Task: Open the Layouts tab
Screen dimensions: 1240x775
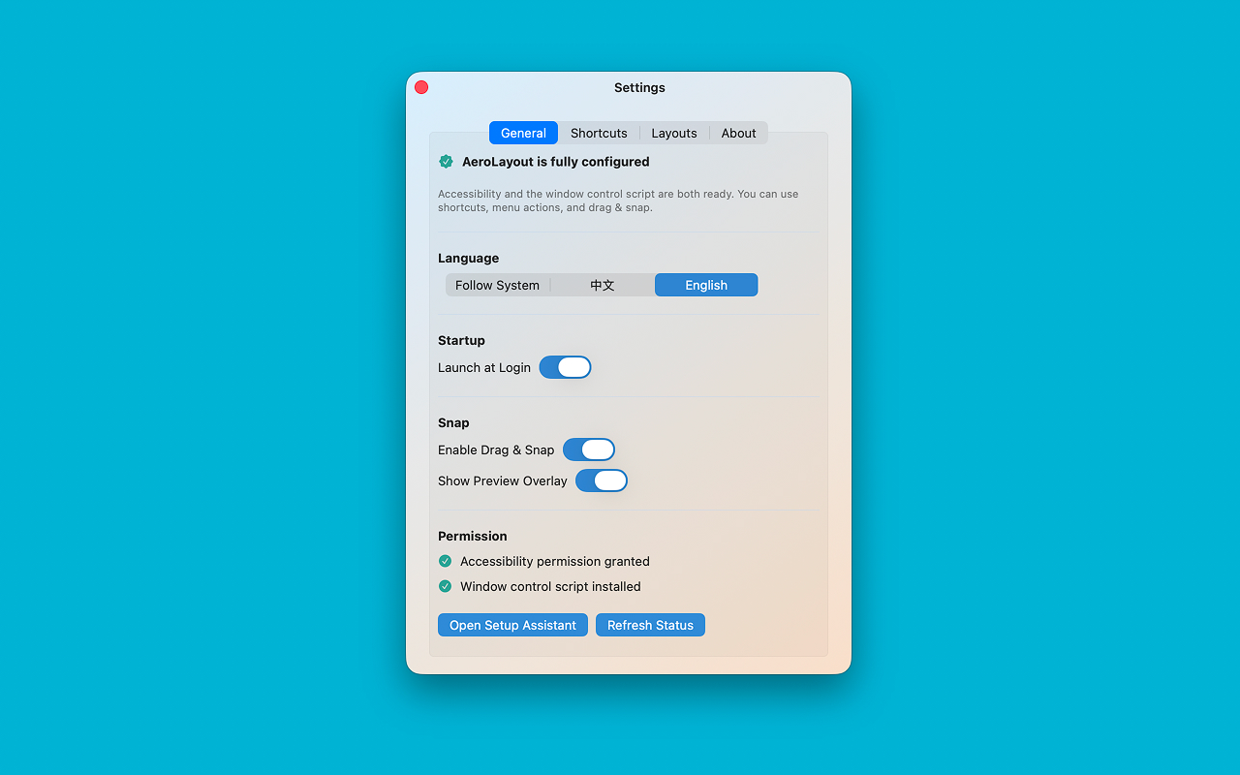Action: (x=674, y=133)
